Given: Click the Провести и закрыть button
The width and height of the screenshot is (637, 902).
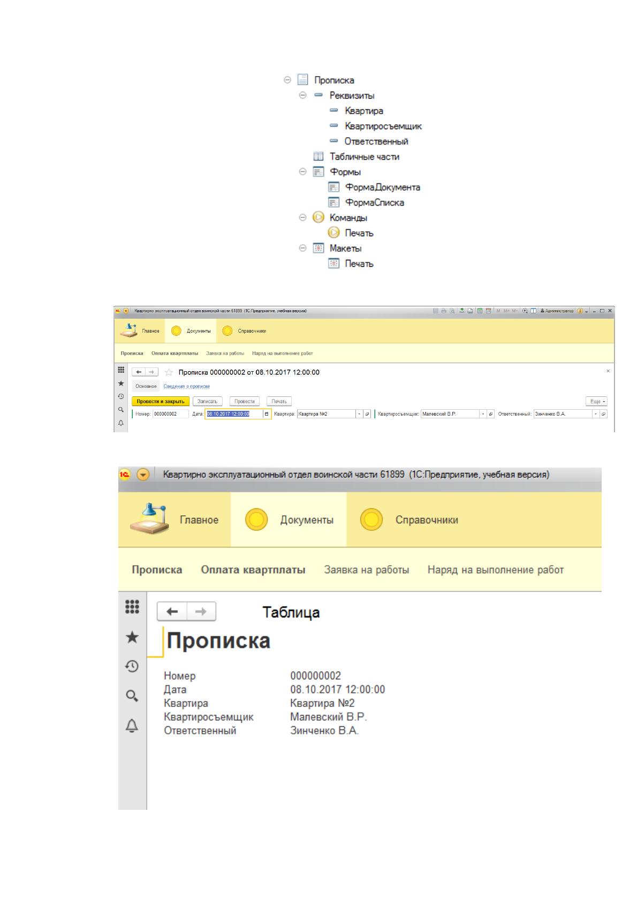Looking at the screenshot, I should [161, 401].
